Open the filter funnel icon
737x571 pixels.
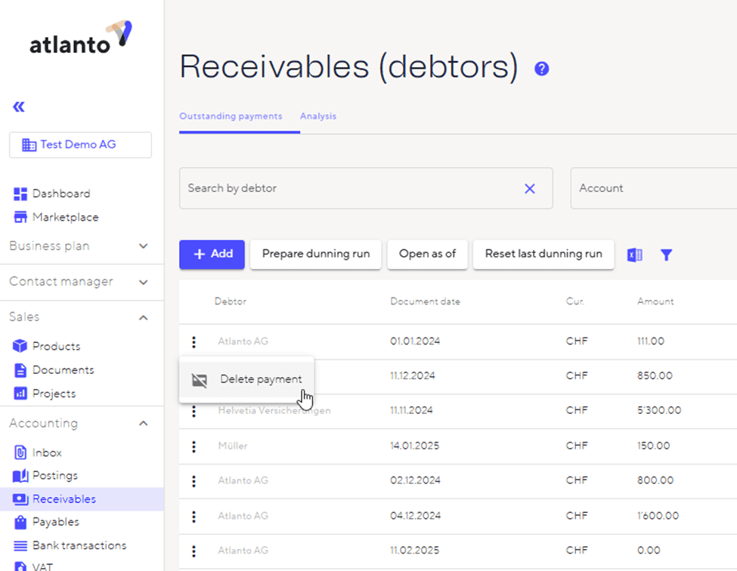(666, 255)
